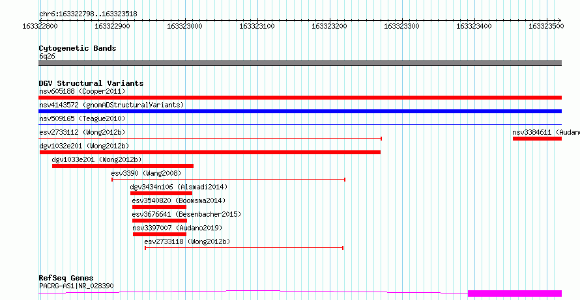
Task: Click the thin red esv3390 variant line
Action: [228, 180]
